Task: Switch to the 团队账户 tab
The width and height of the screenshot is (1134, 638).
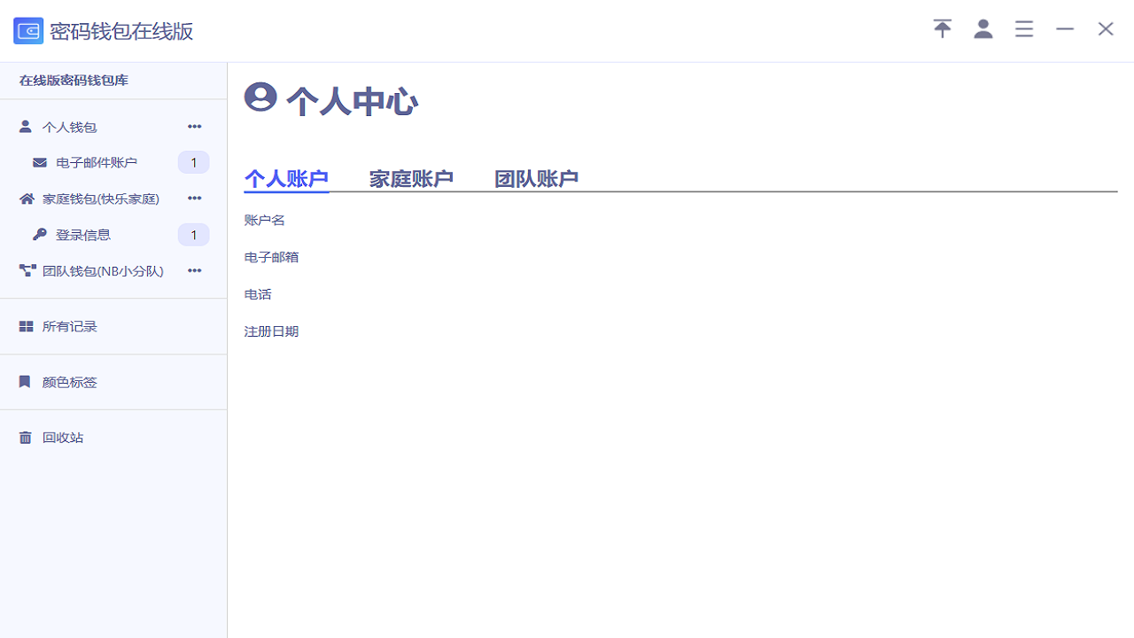Action: coord(536,178)
